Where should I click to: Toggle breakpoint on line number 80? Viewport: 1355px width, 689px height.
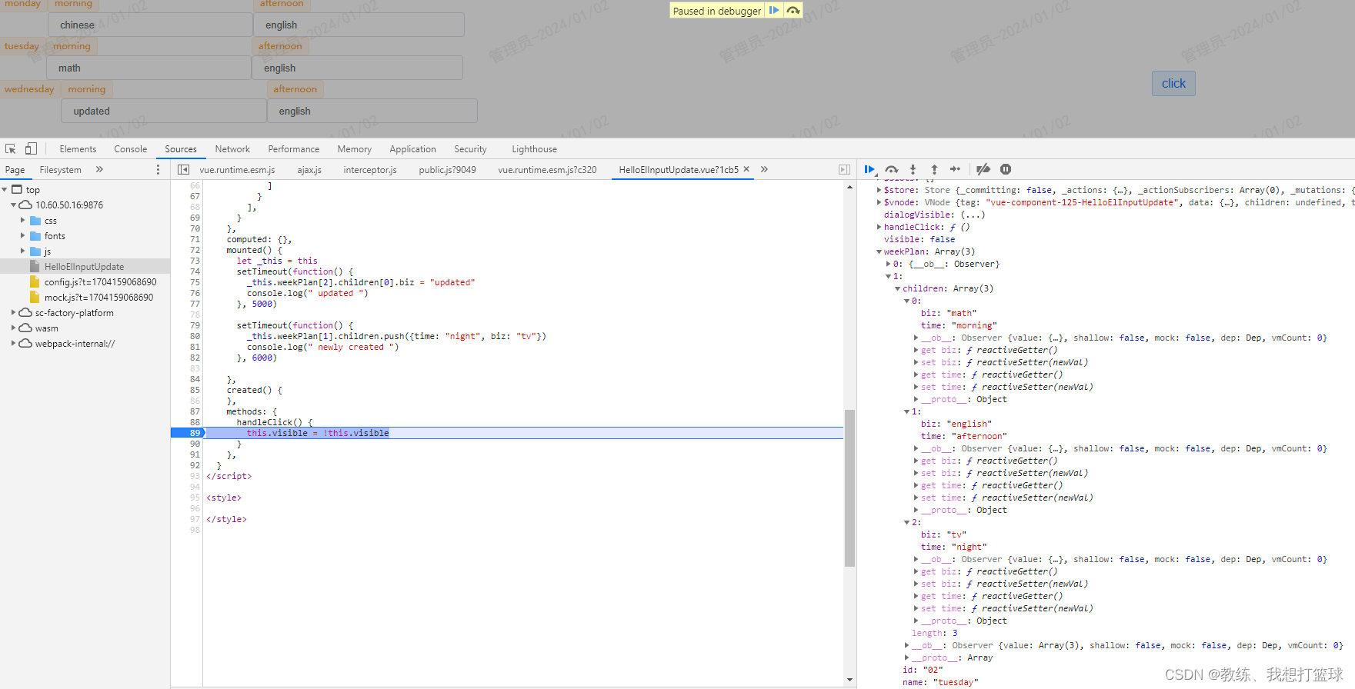pyautogui.click(x=194, y=336)
